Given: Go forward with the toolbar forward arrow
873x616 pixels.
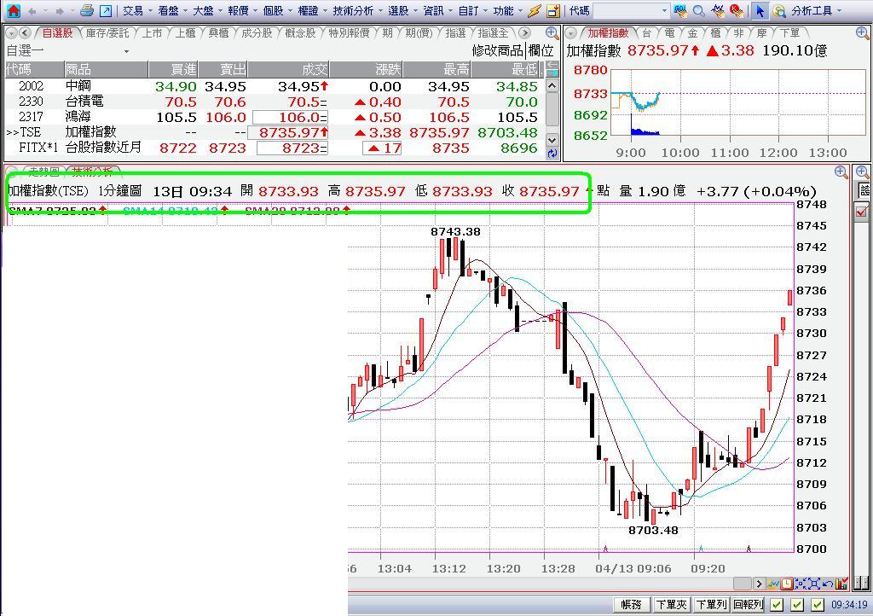Looking at the screenshot, I should [x=59, y=10].
